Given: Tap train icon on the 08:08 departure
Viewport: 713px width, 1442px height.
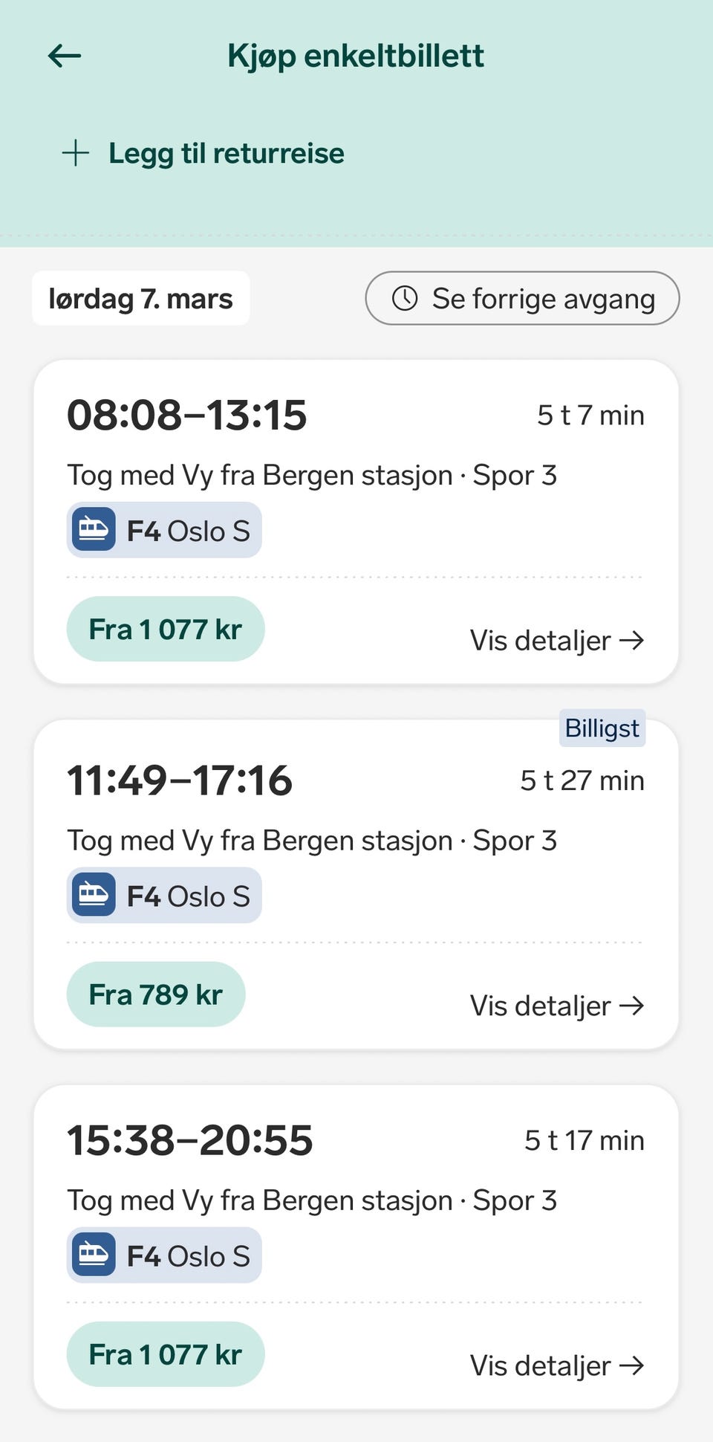Looking at the screenshot, I should (x=94, y=530).
